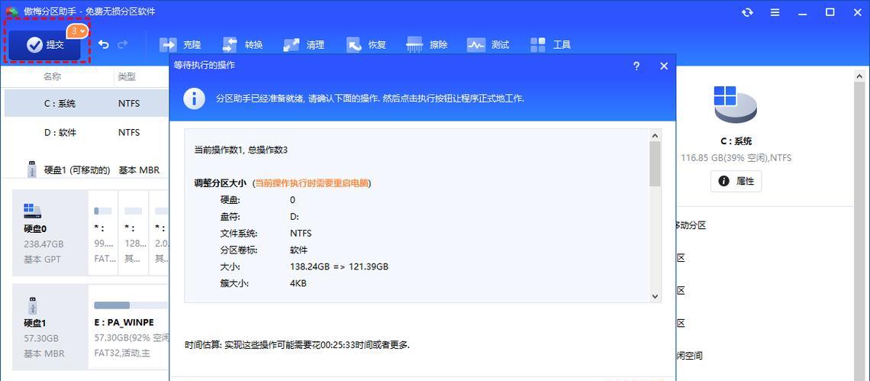Click the 提交 submit button
The width and height of the screenshot is (870, 381).
pyautogui.click(x=46, y=45)
